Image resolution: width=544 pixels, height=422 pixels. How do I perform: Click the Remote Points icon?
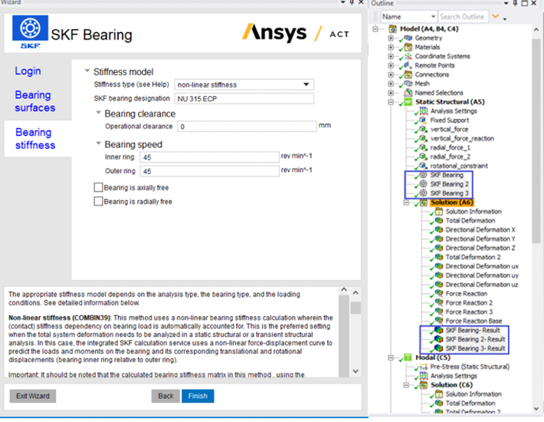pos(408,65)
